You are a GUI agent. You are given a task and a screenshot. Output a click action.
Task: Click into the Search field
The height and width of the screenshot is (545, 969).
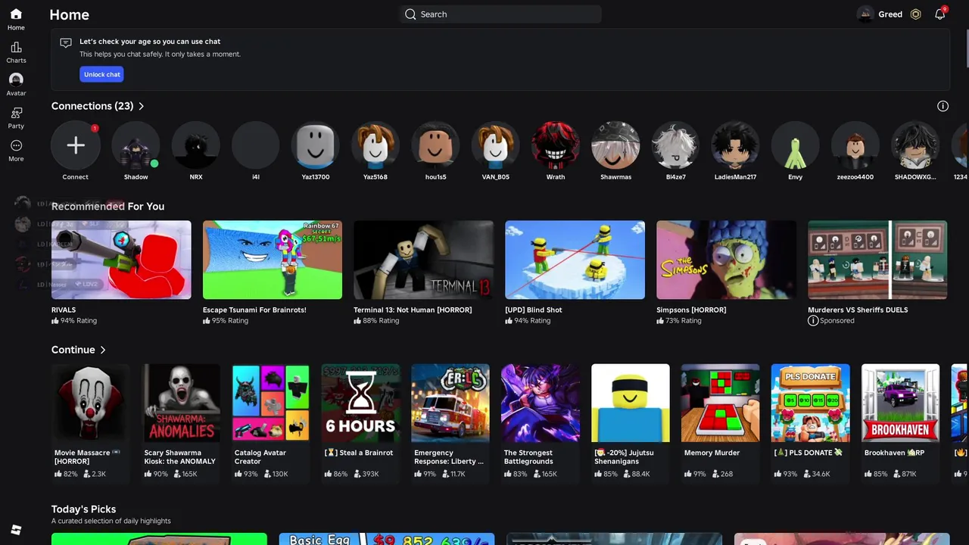click(x=500, y=14)
